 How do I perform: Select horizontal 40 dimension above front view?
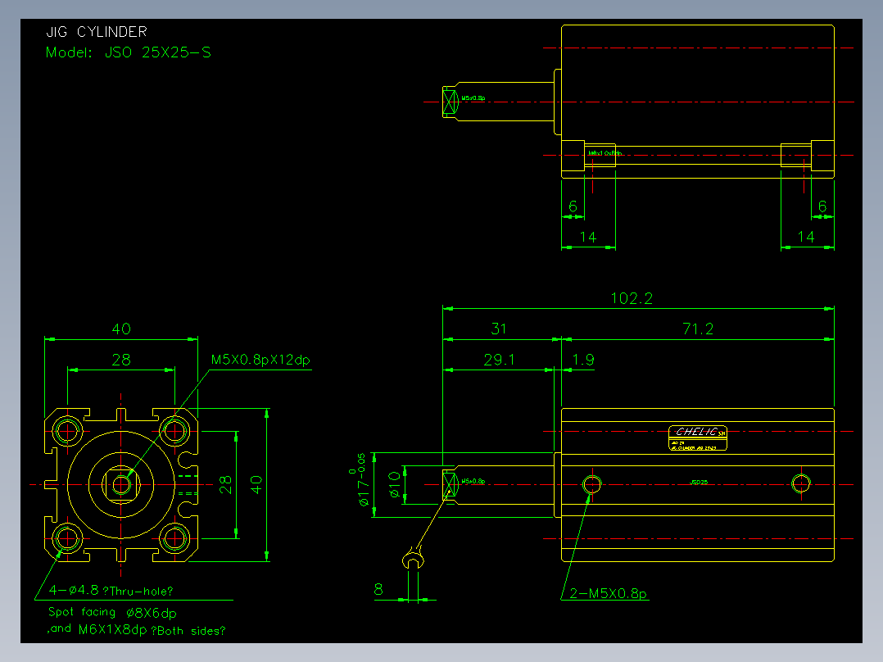(x=121, y=329)
